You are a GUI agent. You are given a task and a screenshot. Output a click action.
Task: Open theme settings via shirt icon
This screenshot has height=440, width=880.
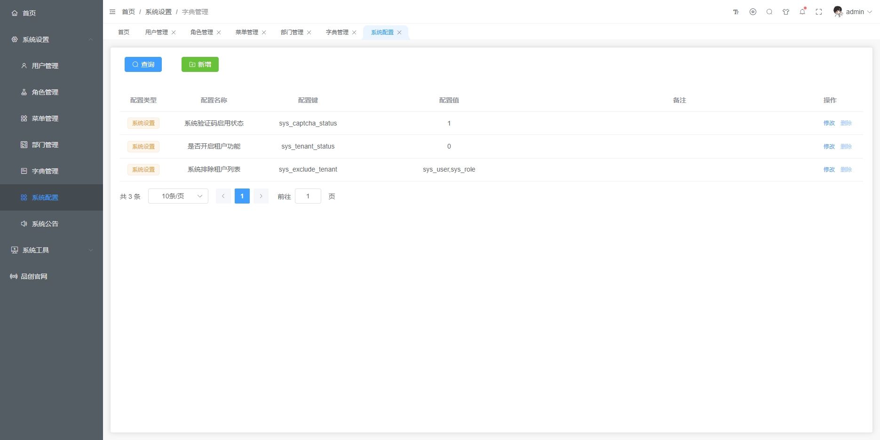click(x=786, y=12)
